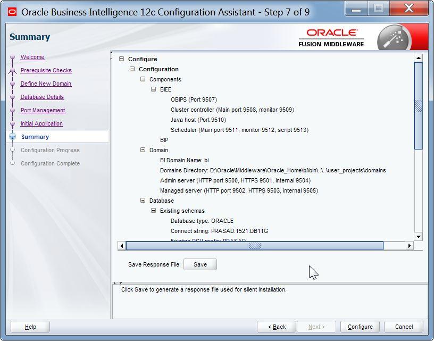The height and width of the screenshot is (341, 434).
Task: Open the Database Details step
Action: pos(42,97)
